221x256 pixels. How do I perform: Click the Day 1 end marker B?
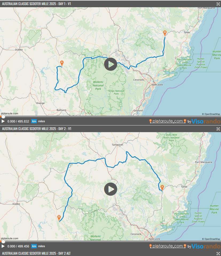(165, 33)
